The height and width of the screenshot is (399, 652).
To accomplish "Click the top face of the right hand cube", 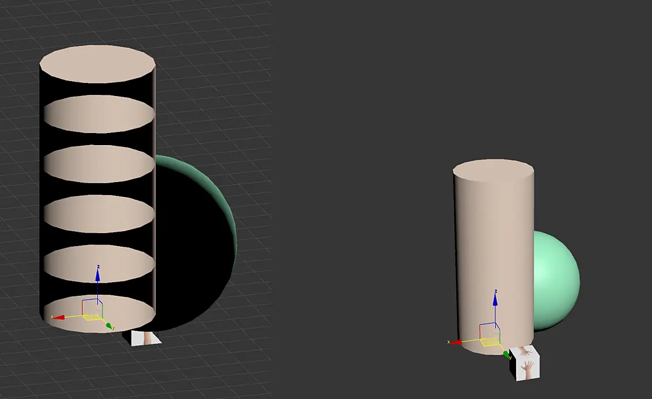I will tap(525, 352).
